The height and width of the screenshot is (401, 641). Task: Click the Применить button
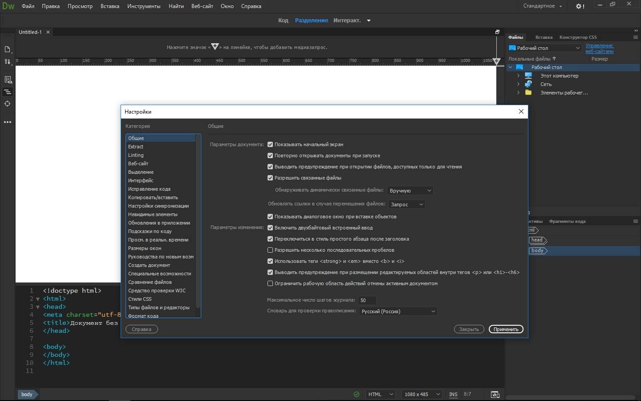click(506, 329)
